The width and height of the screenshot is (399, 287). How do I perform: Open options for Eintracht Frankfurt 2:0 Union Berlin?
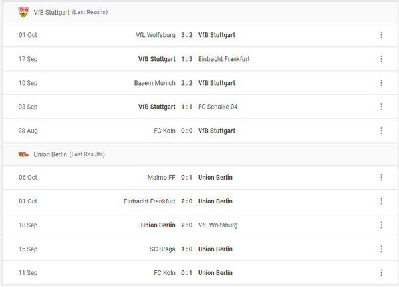click(381, 201)
